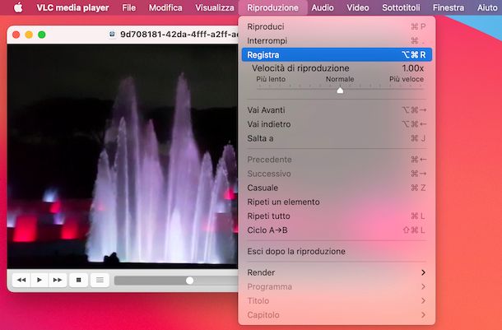This screenshot has height=330, width=502.
Task: Open the Aiuto menu
Action: point(487,7)
